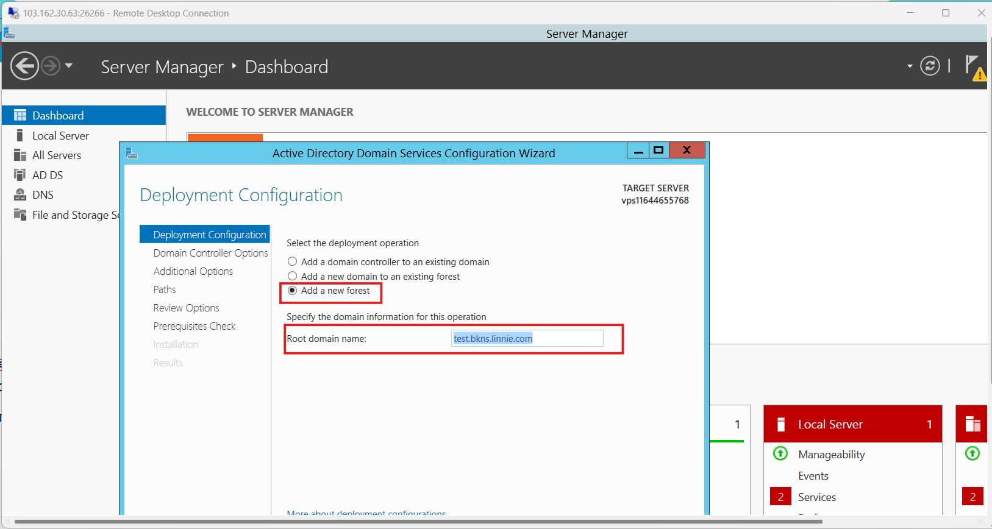The width and height of the screenshot is (992, 529).
Task: Go to Deployment Configuration wizard step
Action: tap(209, 235)
